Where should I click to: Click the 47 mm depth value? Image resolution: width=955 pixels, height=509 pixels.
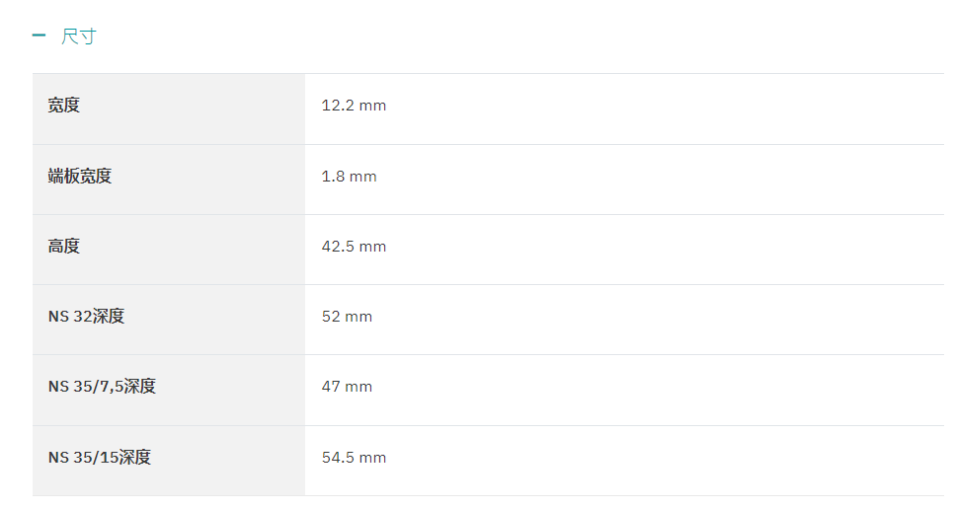coord(348,386)
